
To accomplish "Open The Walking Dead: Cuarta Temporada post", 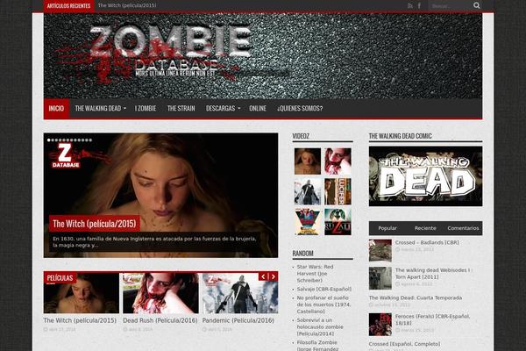I will (416, 297).
